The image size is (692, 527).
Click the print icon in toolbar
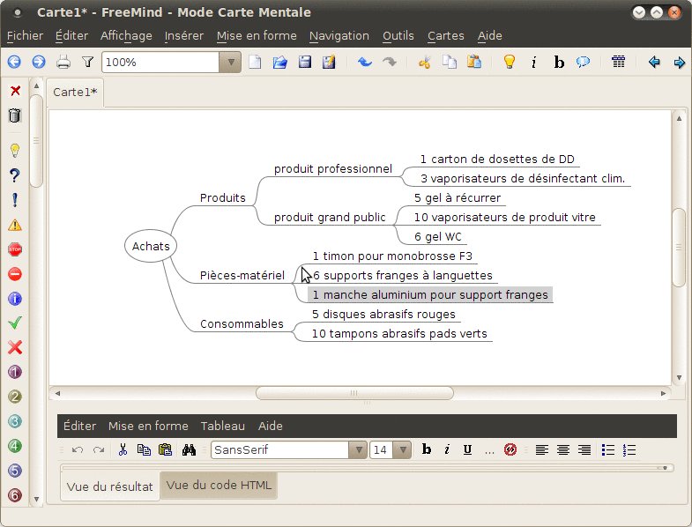click(63, 63)
